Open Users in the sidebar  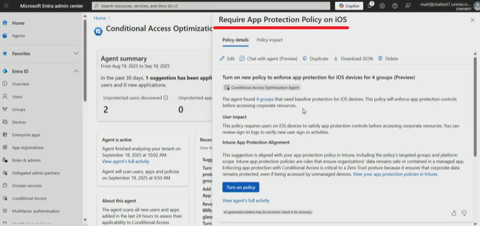(x=17, y=96)
